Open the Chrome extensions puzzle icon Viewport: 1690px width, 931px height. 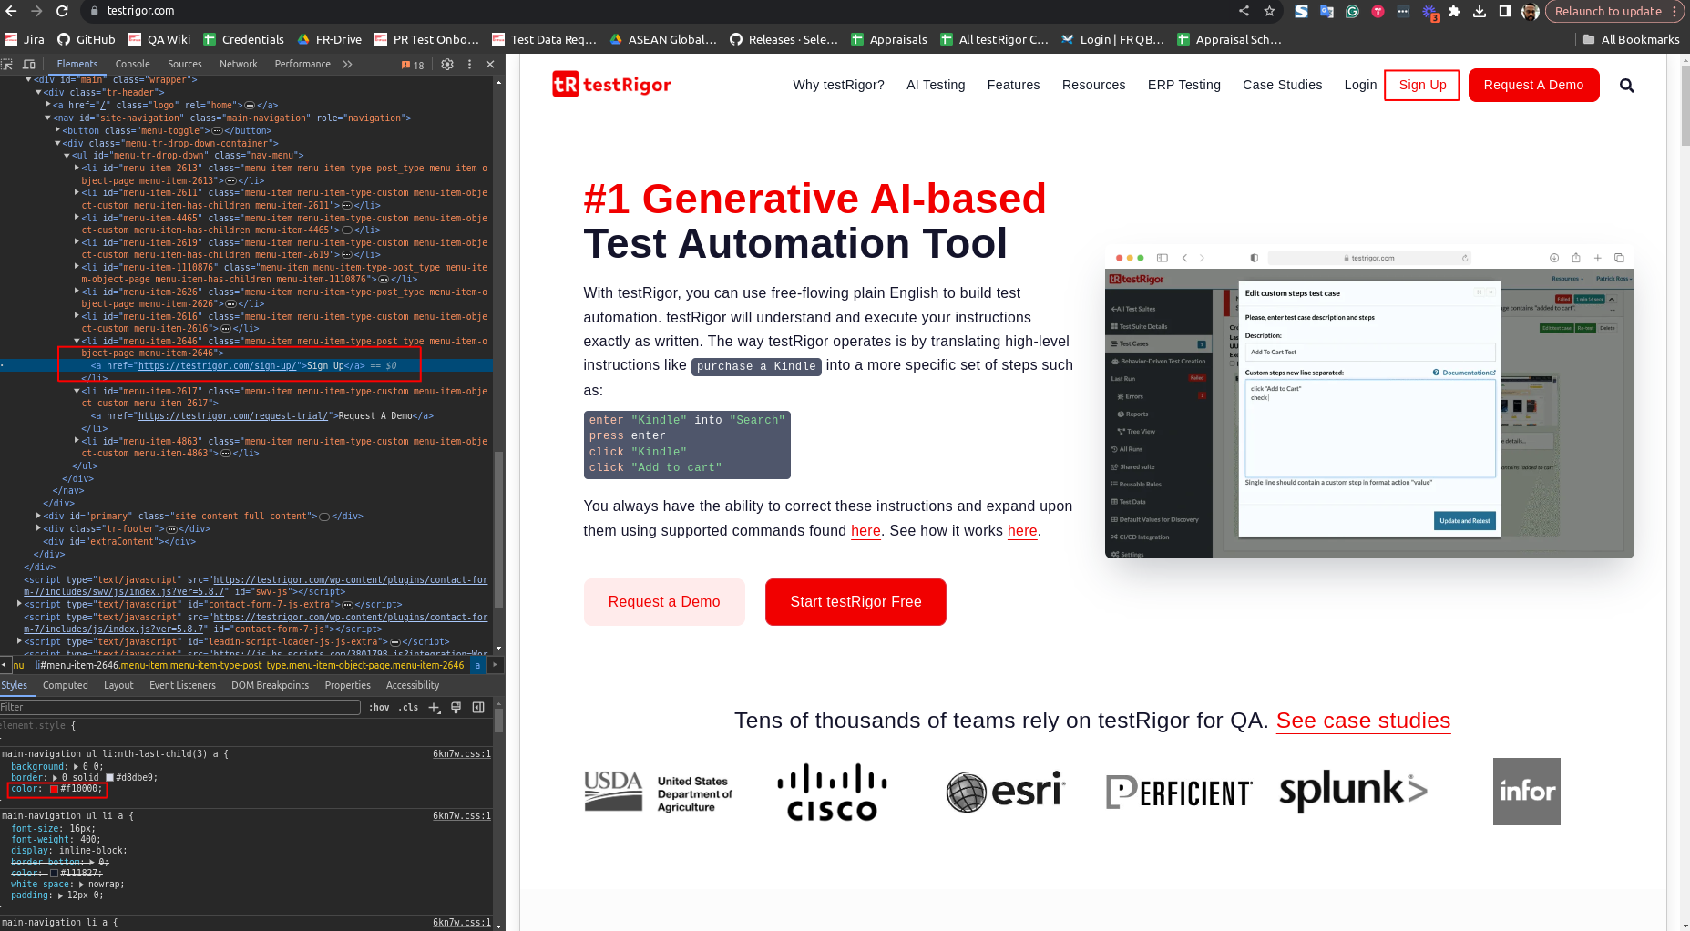(x=1454, y=11)
